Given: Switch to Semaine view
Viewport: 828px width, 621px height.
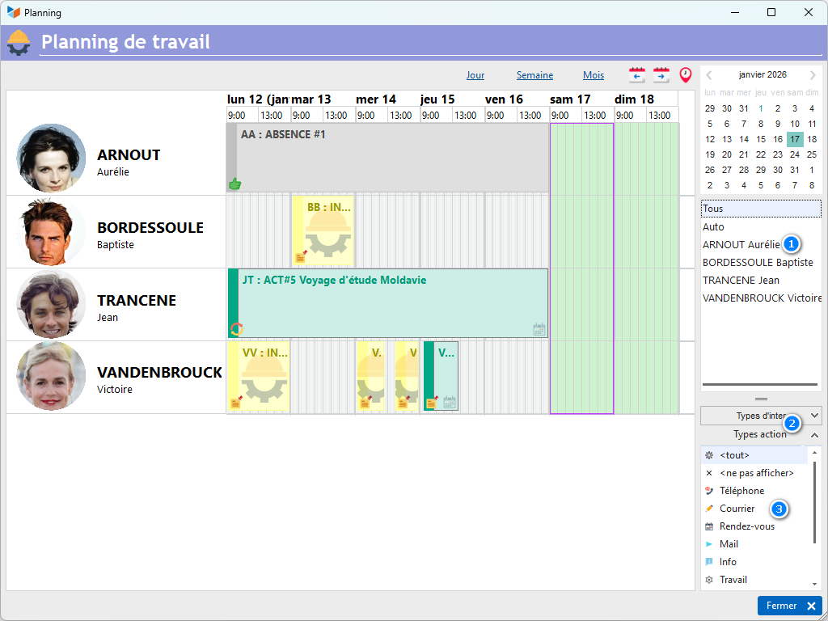Looking at the screenshot, I should (x=534, y=75).
